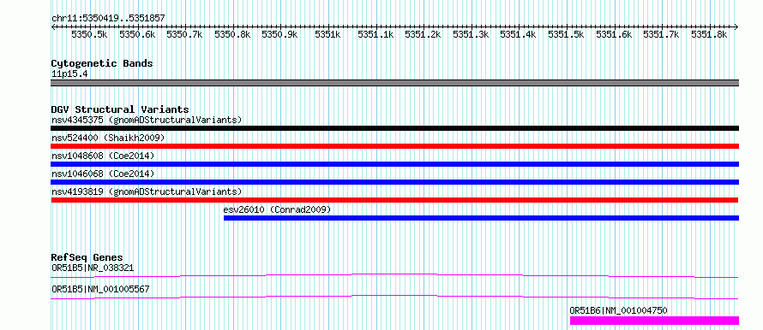This screenshot has width=763, height=330.
Task: Click the 5351k ruler tick label
Action: (x=327, y=34)
